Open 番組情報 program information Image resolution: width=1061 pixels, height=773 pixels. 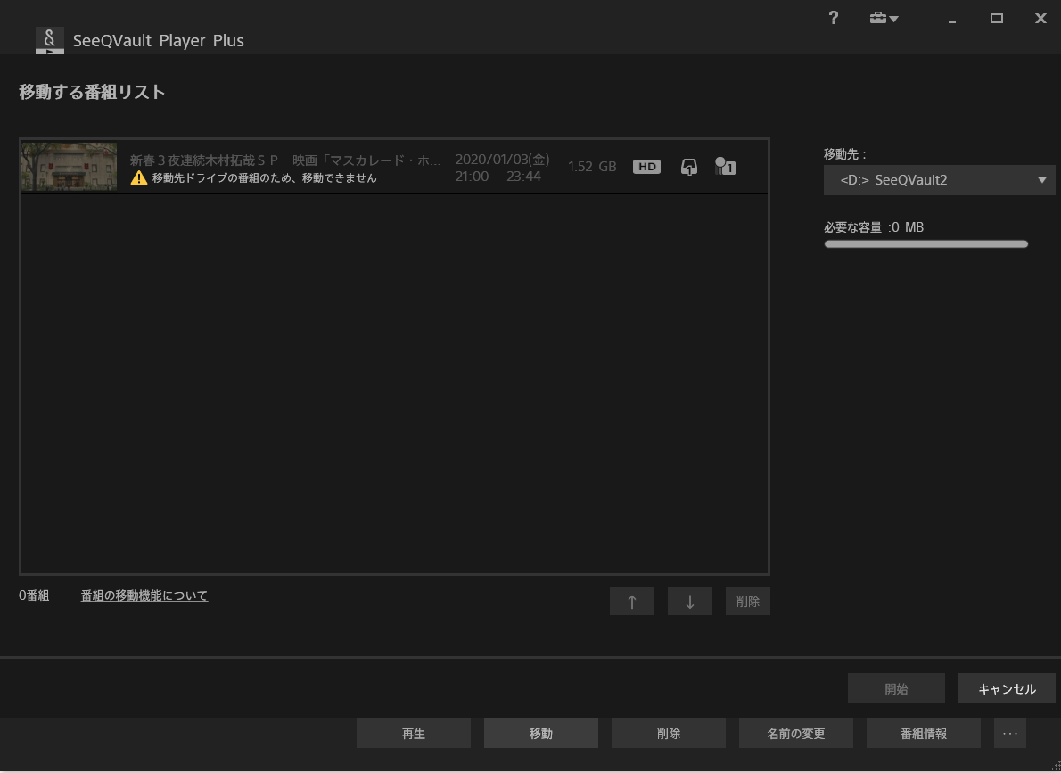pos(923,733)
